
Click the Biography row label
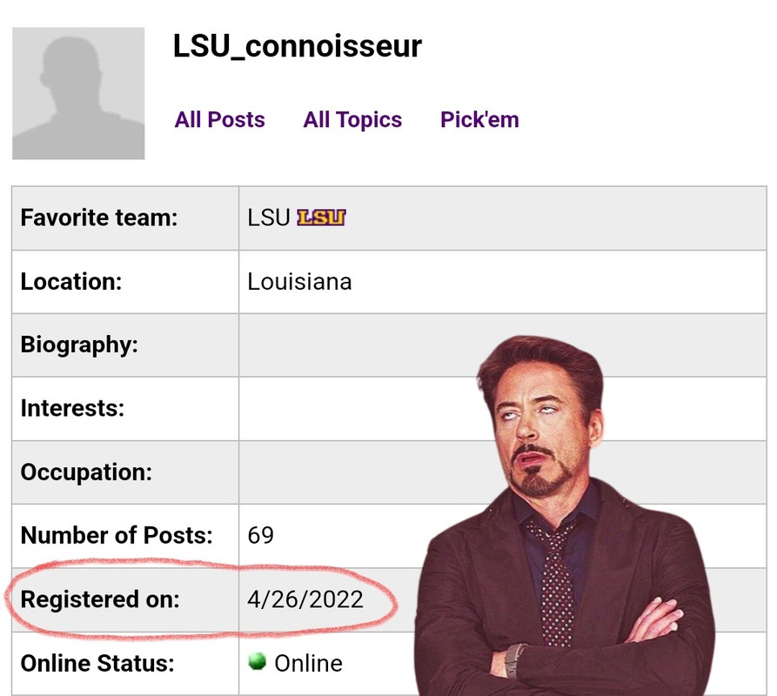(79, 345)
